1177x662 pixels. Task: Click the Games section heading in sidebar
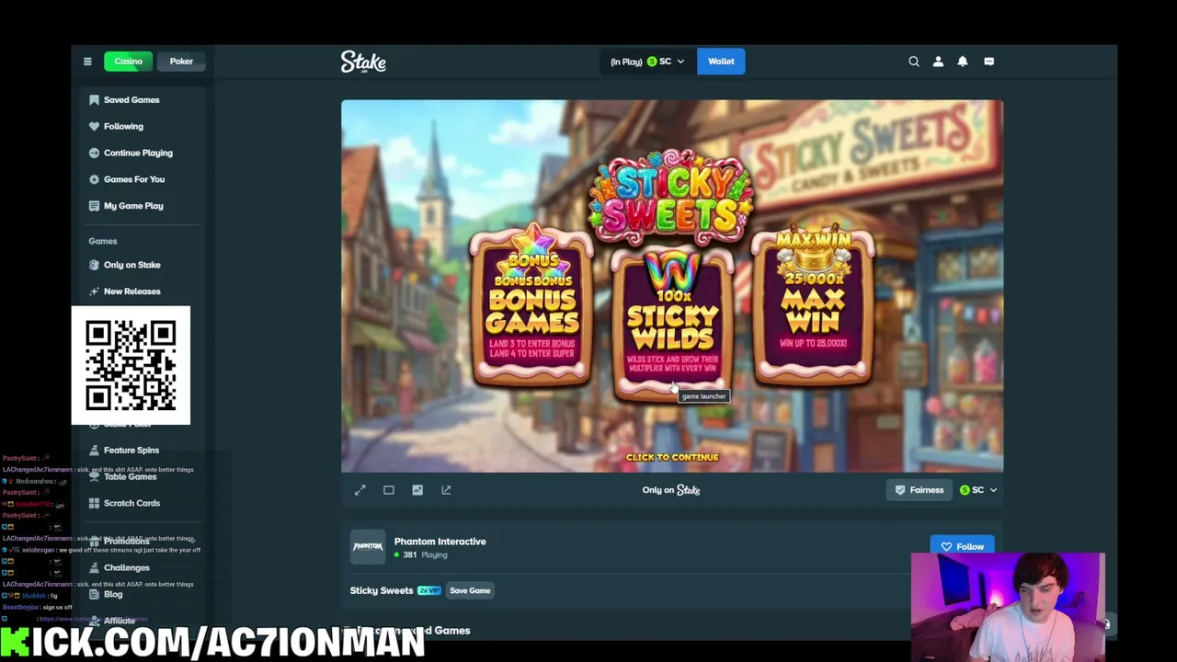(x=103, y=241)
